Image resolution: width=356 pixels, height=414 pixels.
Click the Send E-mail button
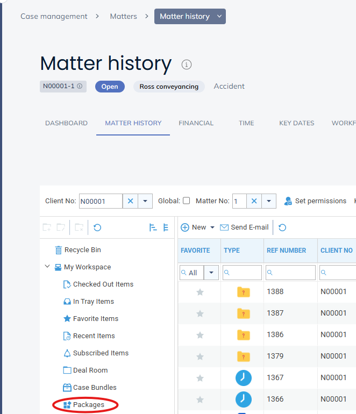click(x=244, y=227)
